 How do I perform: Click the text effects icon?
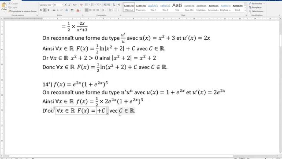(x=67, y=10)
